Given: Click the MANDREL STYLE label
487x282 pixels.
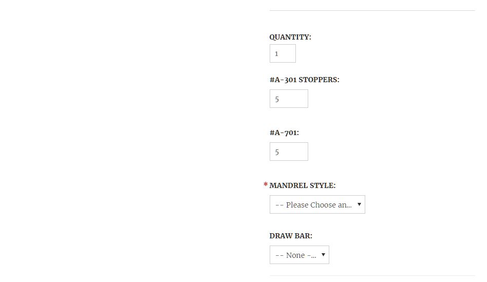Looking at the screenshot, I should coord(302,185).
